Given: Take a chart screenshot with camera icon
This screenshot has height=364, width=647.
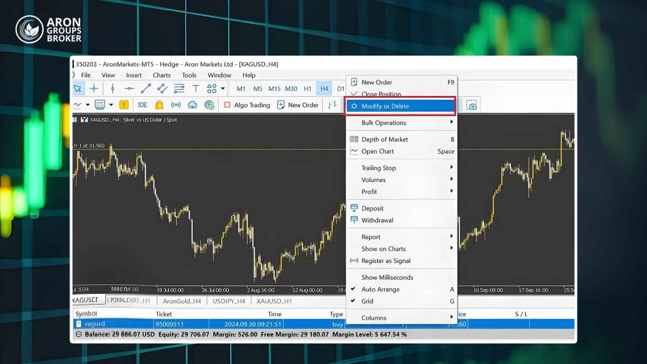Looking at the screenshot, I should pyautogui.click(x=471, y=106).
